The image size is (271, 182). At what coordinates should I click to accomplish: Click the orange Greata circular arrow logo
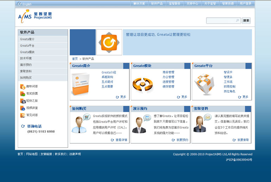pyautogui.click(x=109, y=42)
